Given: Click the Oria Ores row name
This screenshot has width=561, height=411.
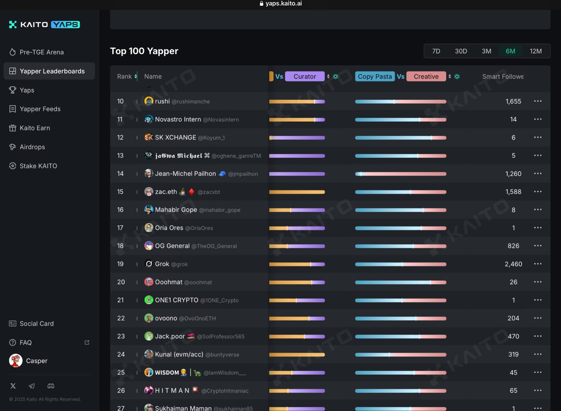Looking at the screenshot, I should [169, 228].
